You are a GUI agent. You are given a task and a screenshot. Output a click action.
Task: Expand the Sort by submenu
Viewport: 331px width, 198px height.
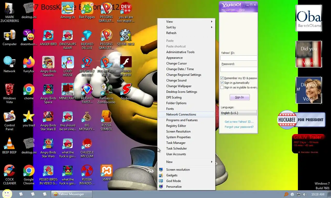(x=186, y=27)
